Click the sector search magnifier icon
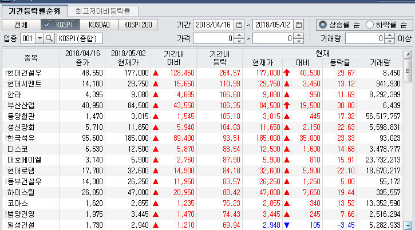The width and height of the screenshot is (415, 230). 49,39
